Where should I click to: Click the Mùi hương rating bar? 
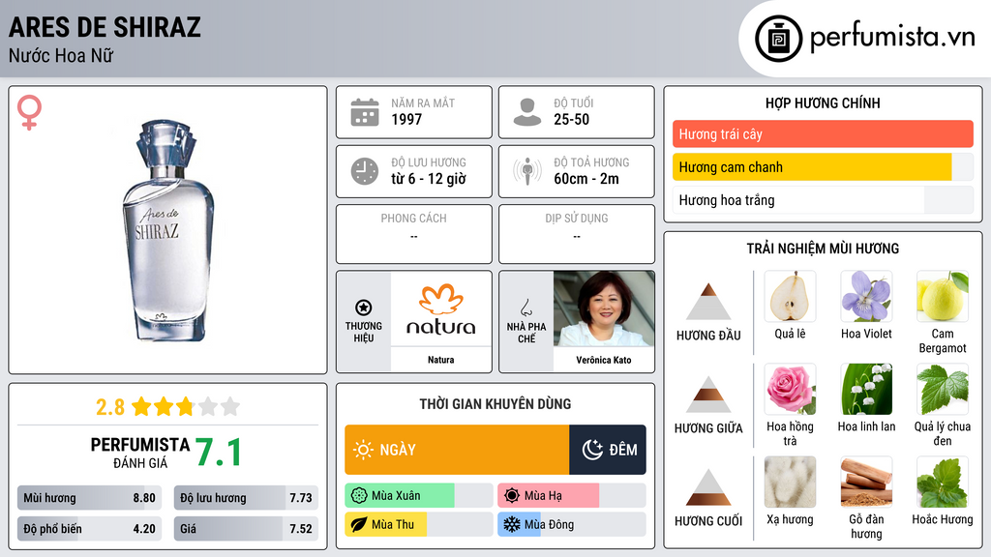point(90,498)
